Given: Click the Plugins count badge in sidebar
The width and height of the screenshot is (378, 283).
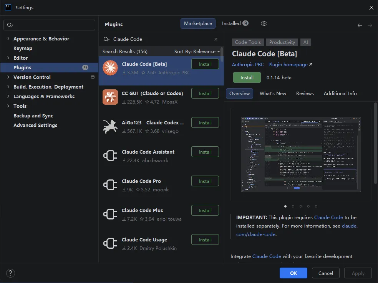Looking at the screenshot, I should point(85,67).
